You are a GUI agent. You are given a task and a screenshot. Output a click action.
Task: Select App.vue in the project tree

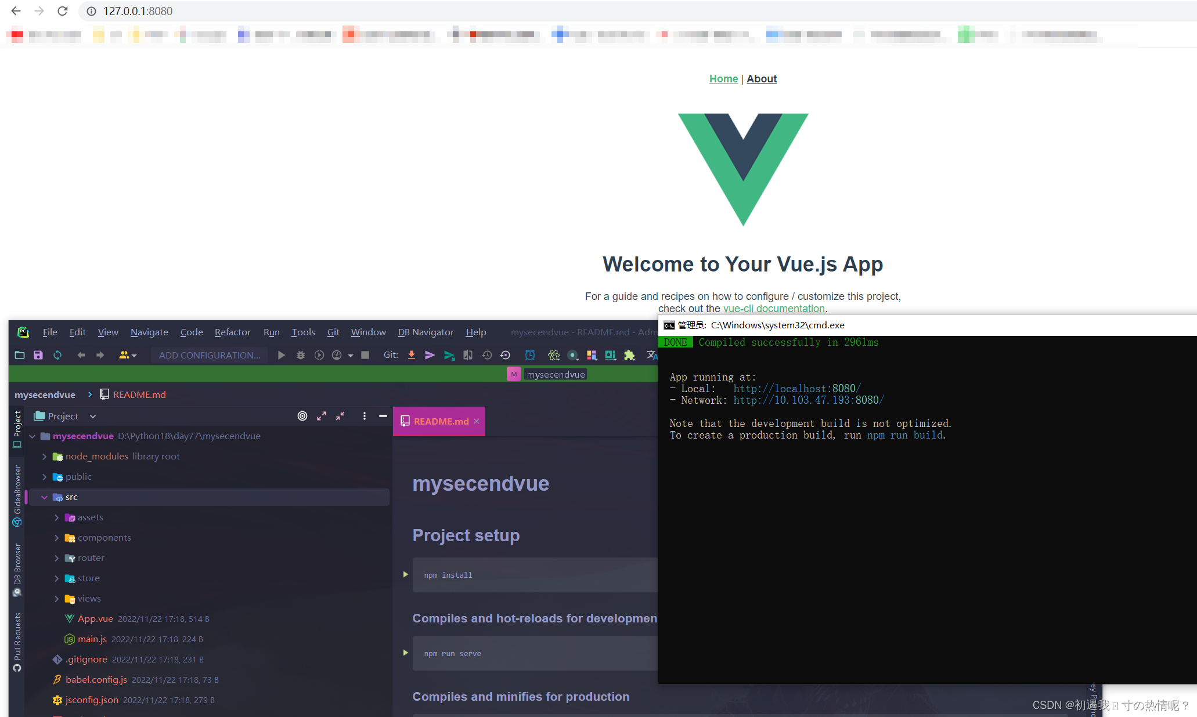95,619
